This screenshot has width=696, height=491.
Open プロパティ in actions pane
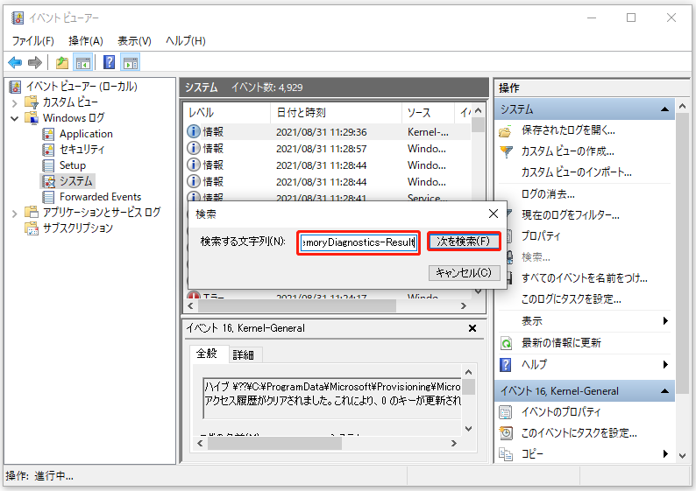[x=541, y=236]
